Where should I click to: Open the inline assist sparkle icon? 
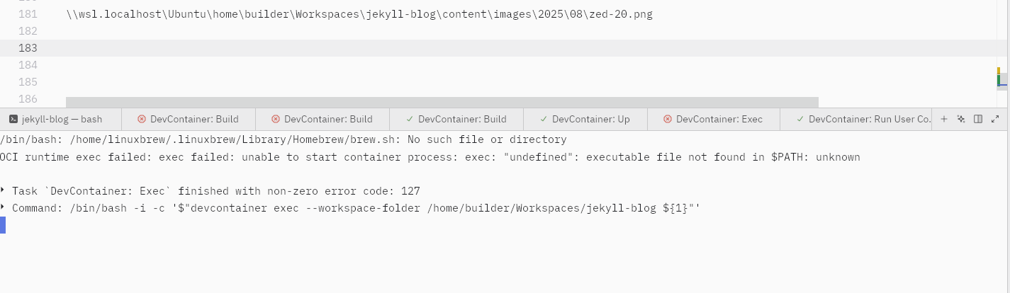(x=961, y=119)
